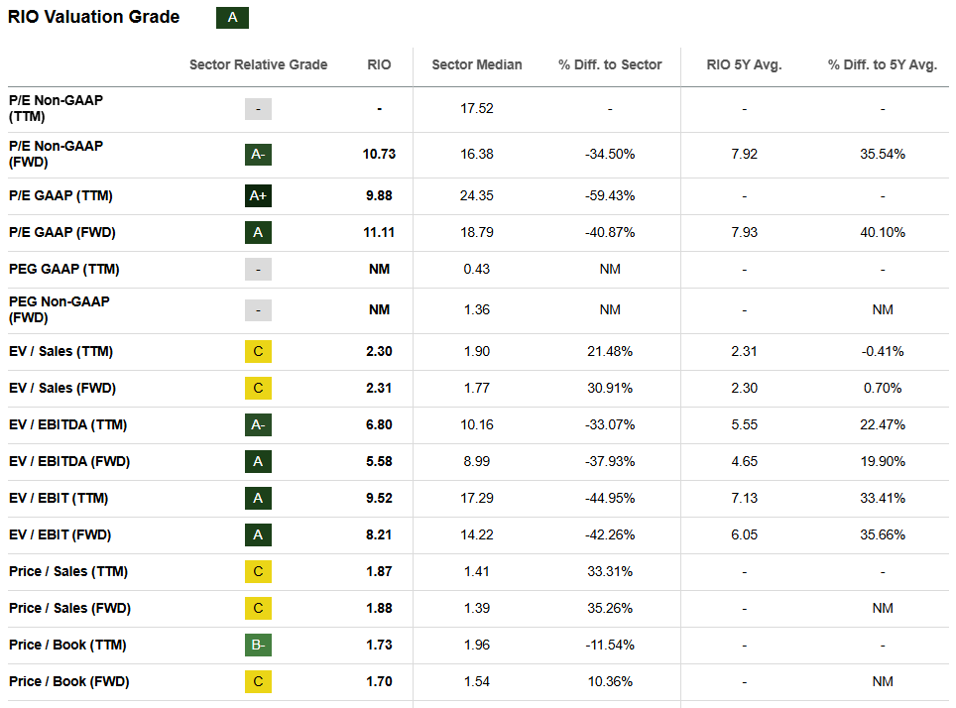Click the % Diff. to Sector column header

[x=610, y=64]
